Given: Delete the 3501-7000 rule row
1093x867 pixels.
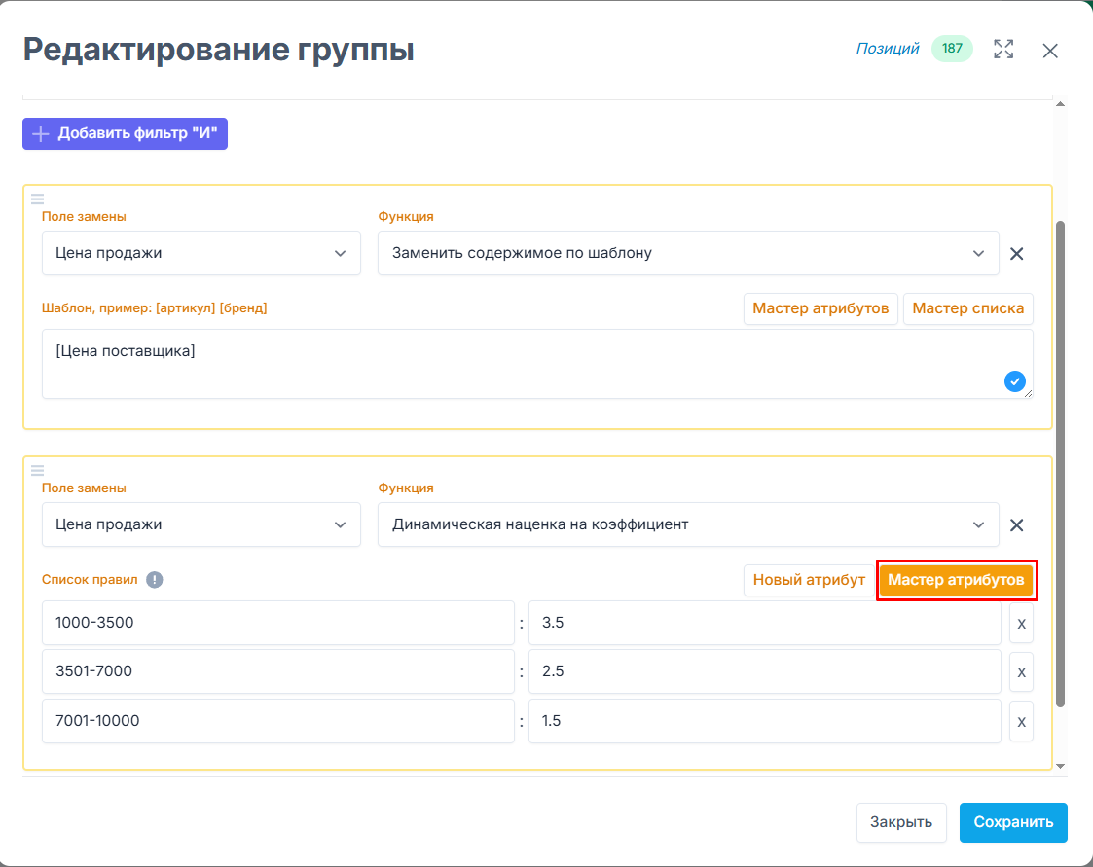Looking at the screenshot, I should (1021, 671).
